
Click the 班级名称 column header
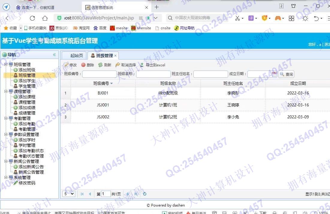pyautogui.click(x=168, y=83)
